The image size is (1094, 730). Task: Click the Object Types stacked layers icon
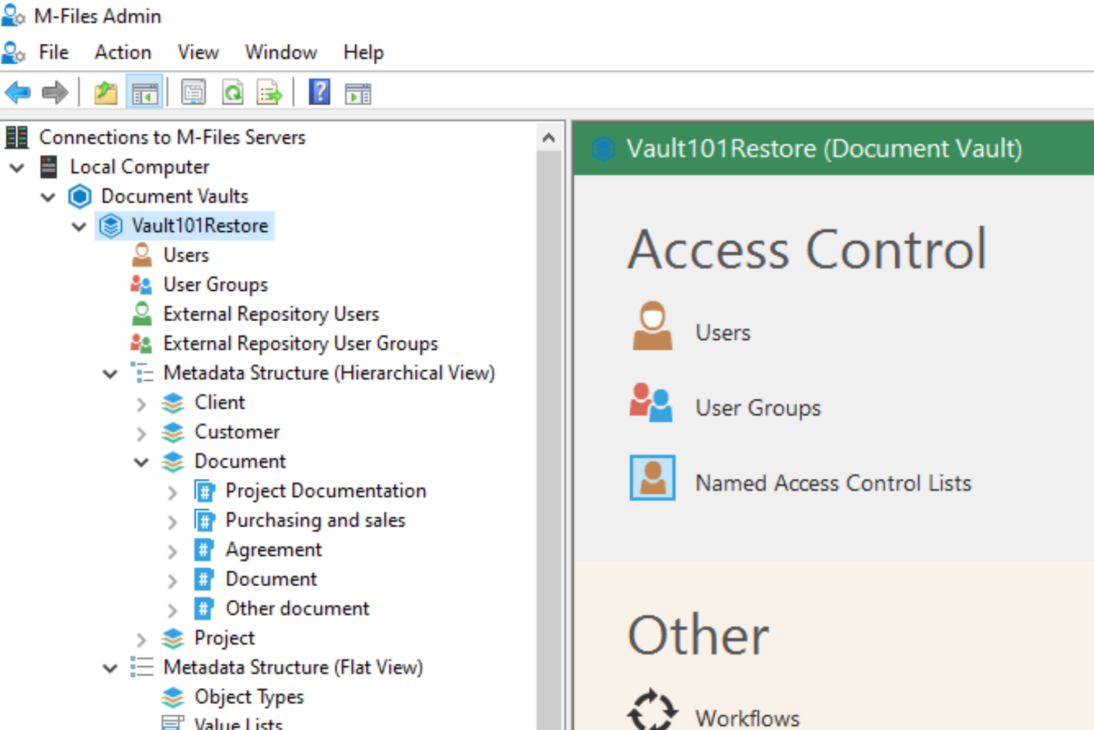(173, 697)
